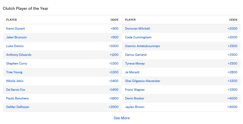Viewport: 243px width, 124px height.
Task: Open the Trae Young link
Action: pos(14,72)
